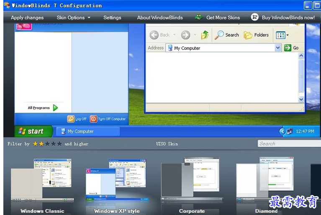Click the Turn Off Computer power icon
This screenshot has height=215, width=321.
93,119
